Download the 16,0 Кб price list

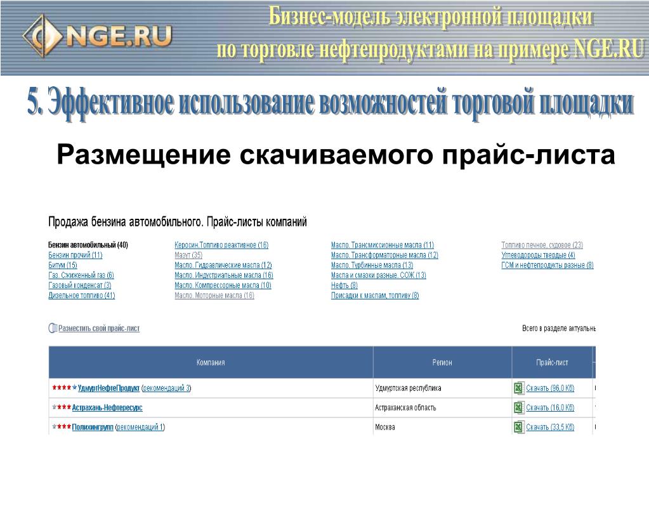[x=550, y=407]
